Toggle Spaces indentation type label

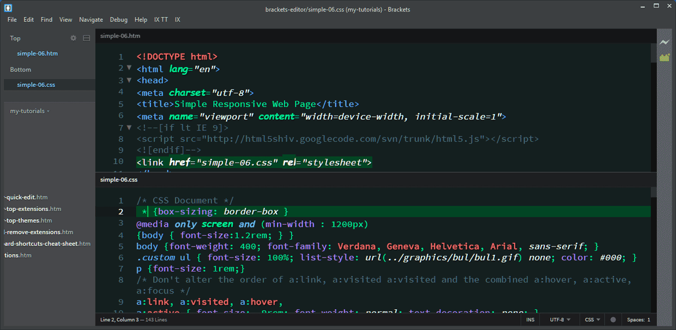(x=635, y=320)
